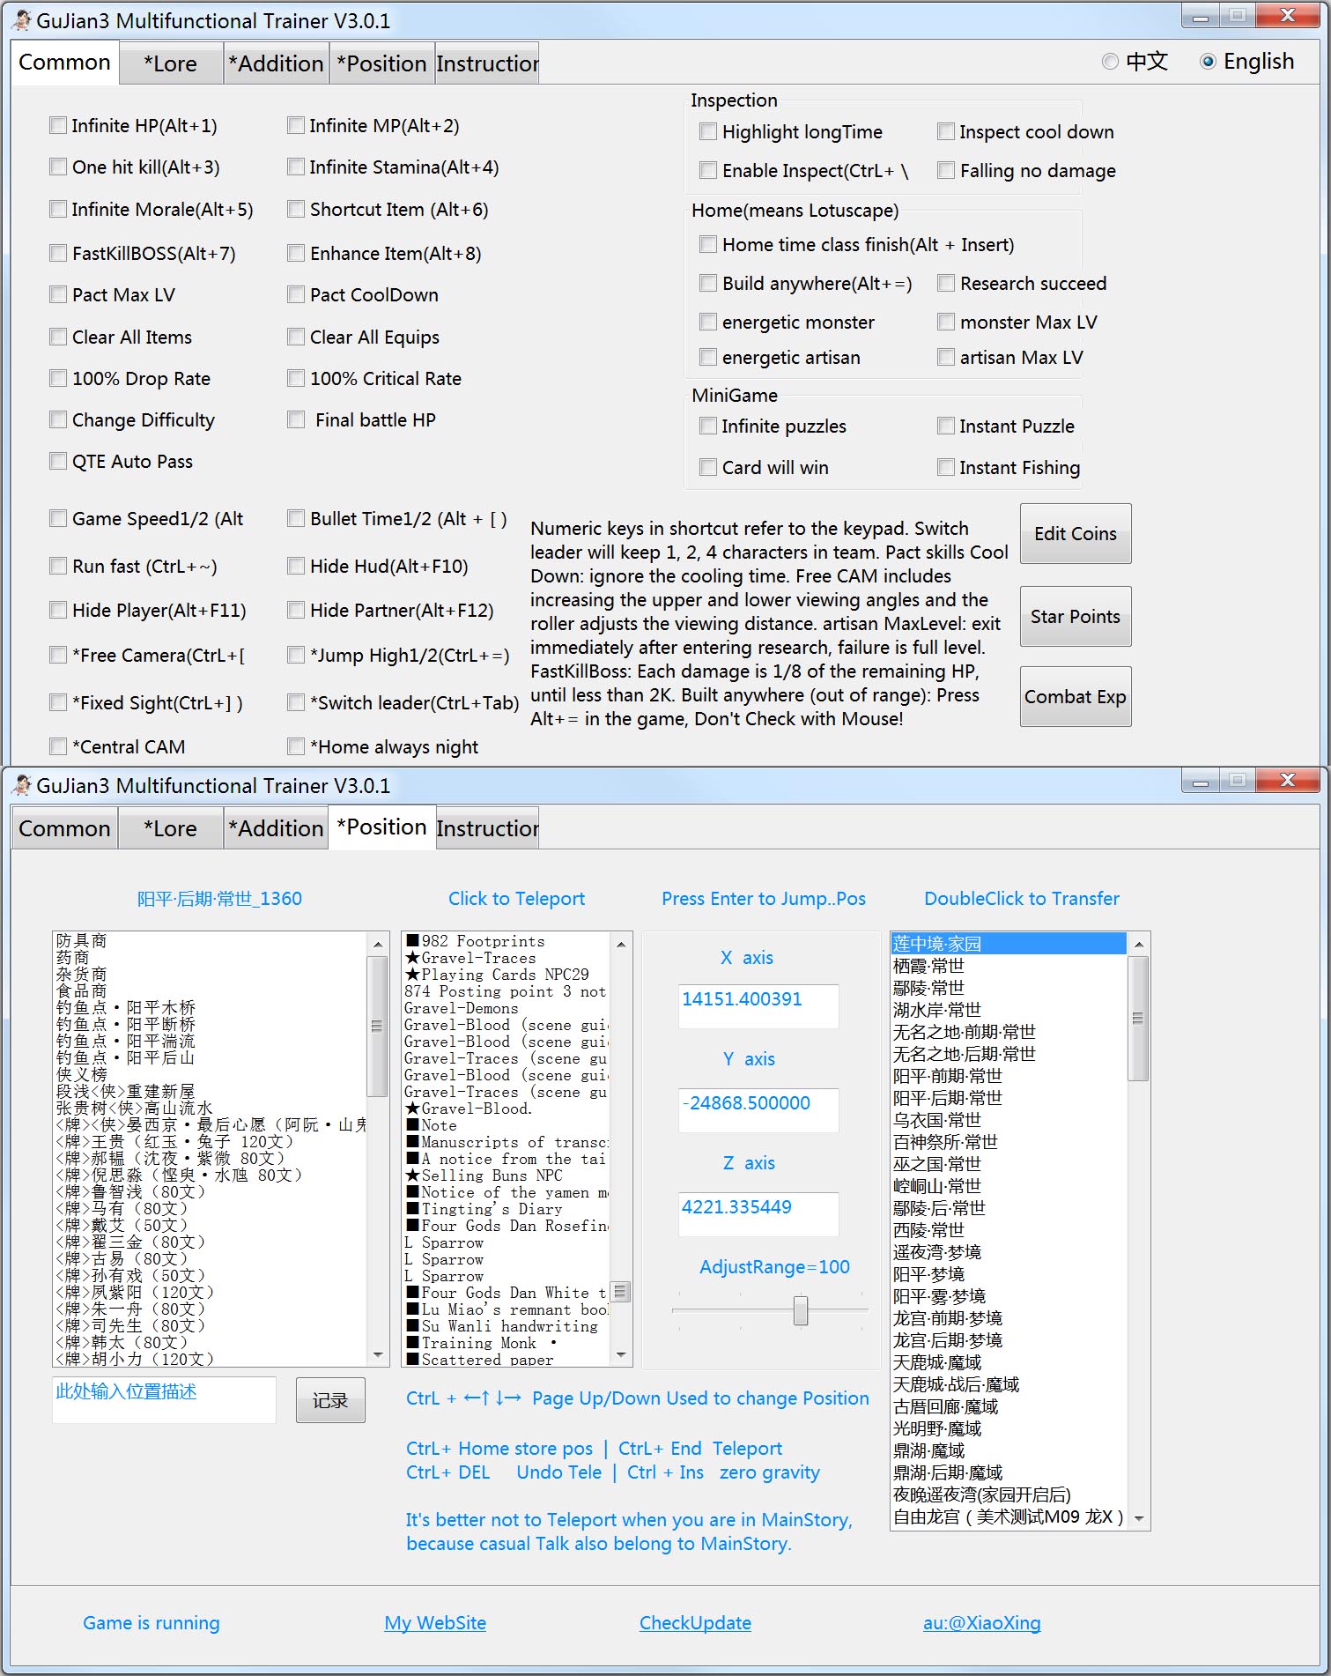The image size is (1331, 1676).
Task: Select 莲中境·家园 in transfer list
Action: (1009, 943)
